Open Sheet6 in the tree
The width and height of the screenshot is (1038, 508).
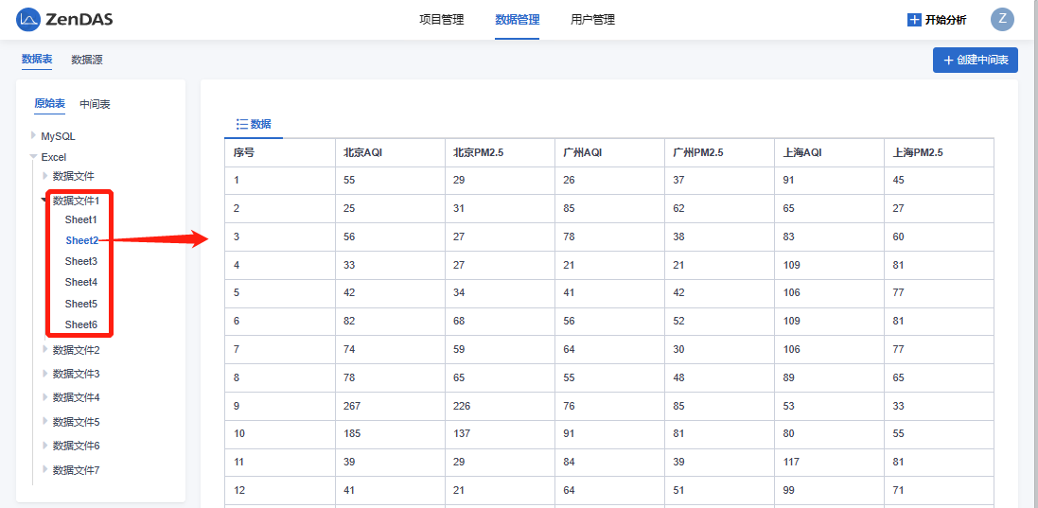pos(80,324)
